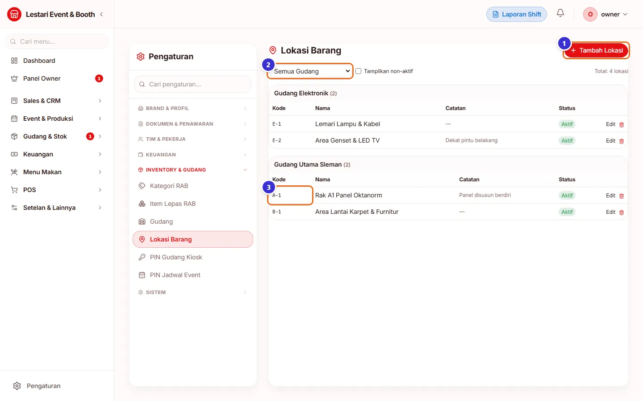Open the Laporan Shift report
This screenshot has width=643, height=401.
click(517, 14)
